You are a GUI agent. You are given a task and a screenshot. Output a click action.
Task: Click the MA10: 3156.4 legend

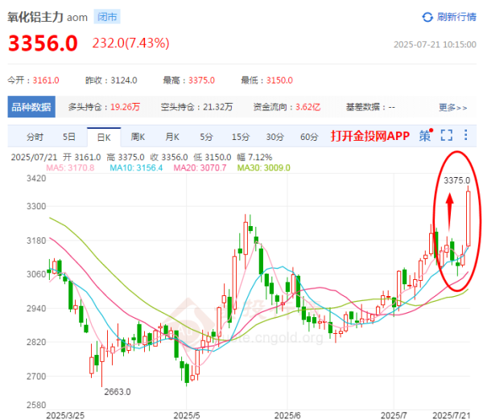(x=136, y=168)
